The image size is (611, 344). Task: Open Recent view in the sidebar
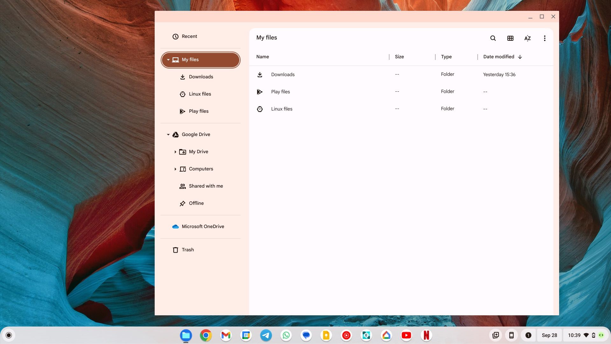coord(189,36)
